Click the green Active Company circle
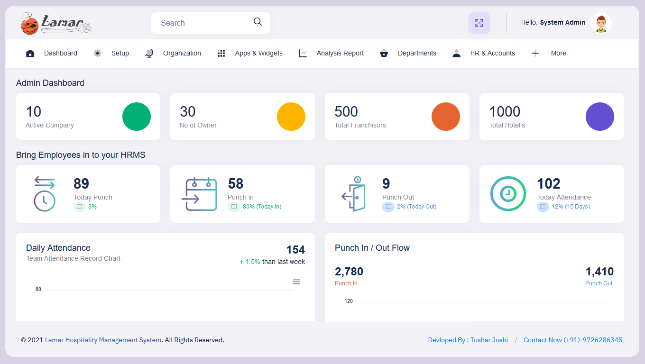 [x=137, y=117]
